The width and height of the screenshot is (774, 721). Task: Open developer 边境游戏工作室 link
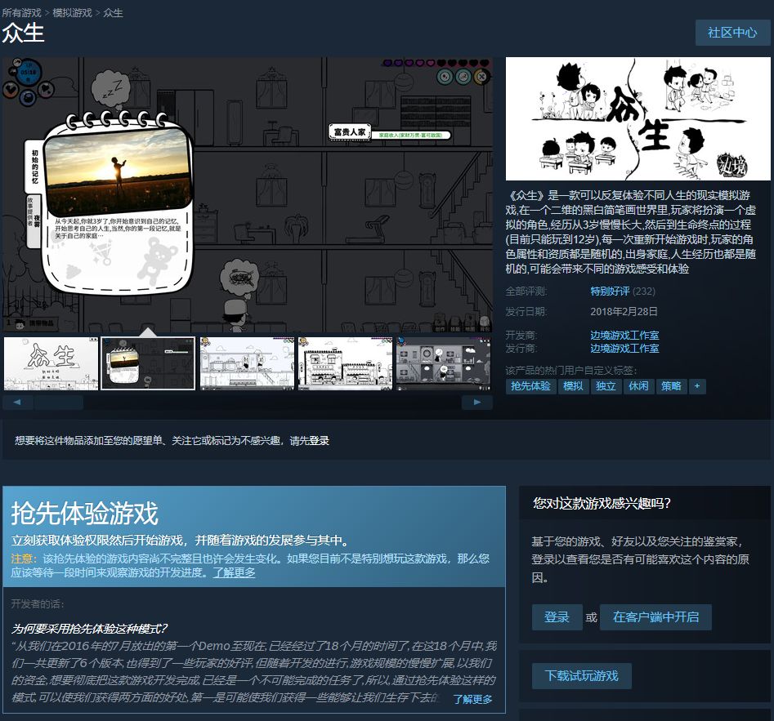(624, 336)
